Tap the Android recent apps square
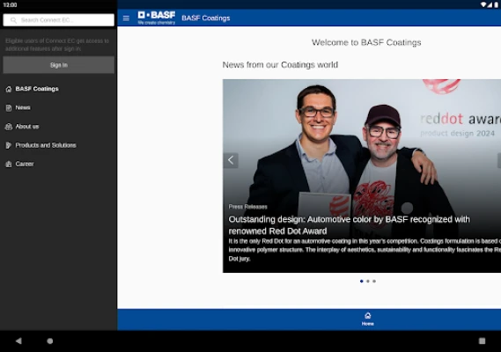The height and width of the screenshot is (352, 501). [x=482, y=341]
